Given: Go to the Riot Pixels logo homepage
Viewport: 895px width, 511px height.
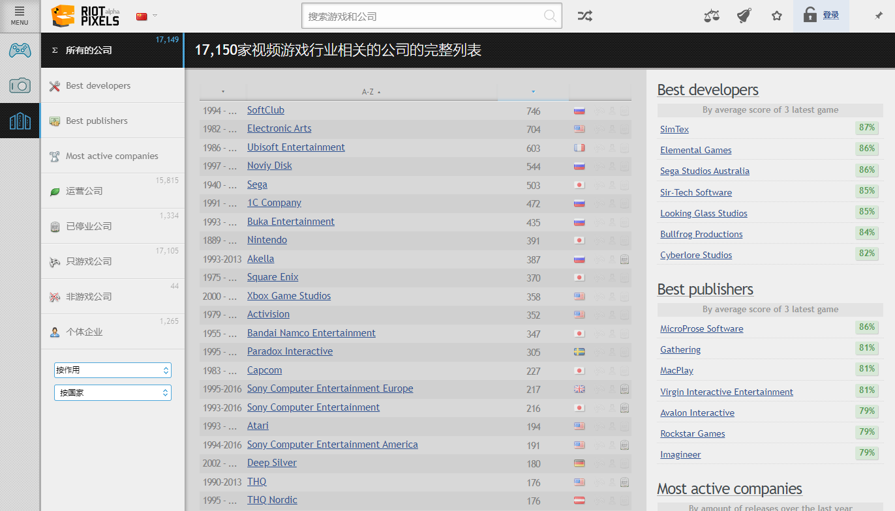Looking at the screenshot, I should (x=85, y=16).
